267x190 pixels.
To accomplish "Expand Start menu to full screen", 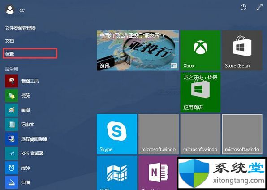I will coord(259,7).
